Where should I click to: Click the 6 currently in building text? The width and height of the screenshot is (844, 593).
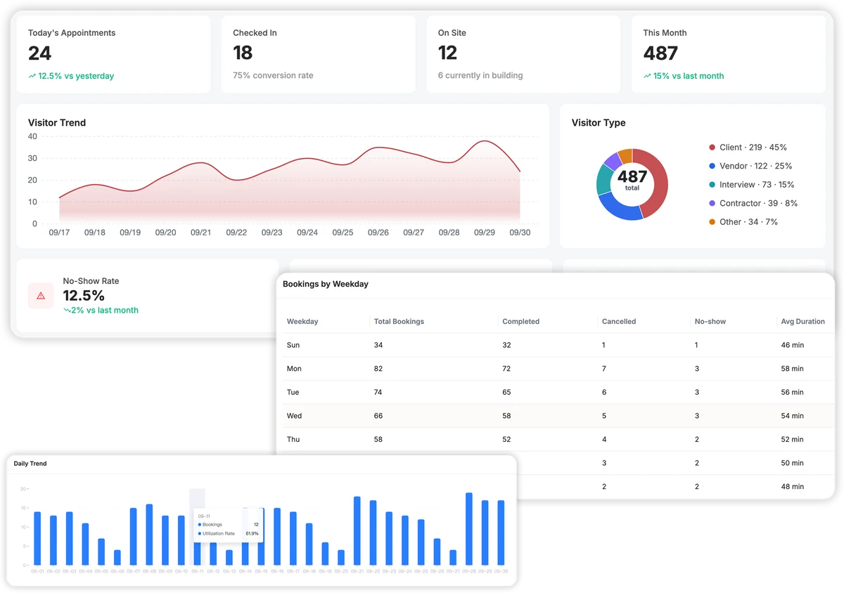pos(480,75)
